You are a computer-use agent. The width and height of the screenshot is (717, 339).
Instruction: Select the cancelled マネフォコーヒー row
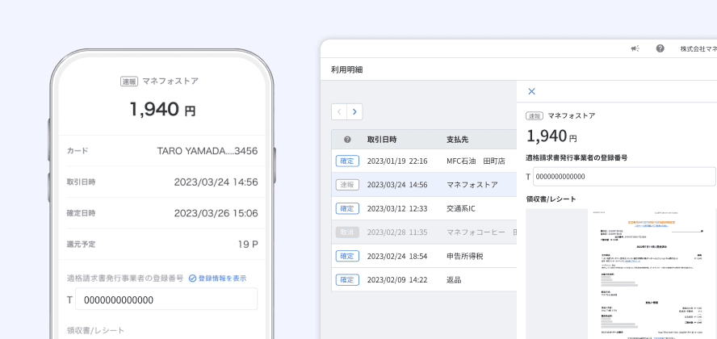(x=424, y=232)
